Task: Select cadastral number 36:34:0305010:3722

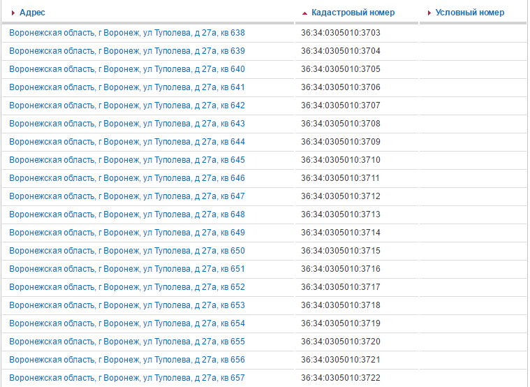Action: tap(341, 378)
